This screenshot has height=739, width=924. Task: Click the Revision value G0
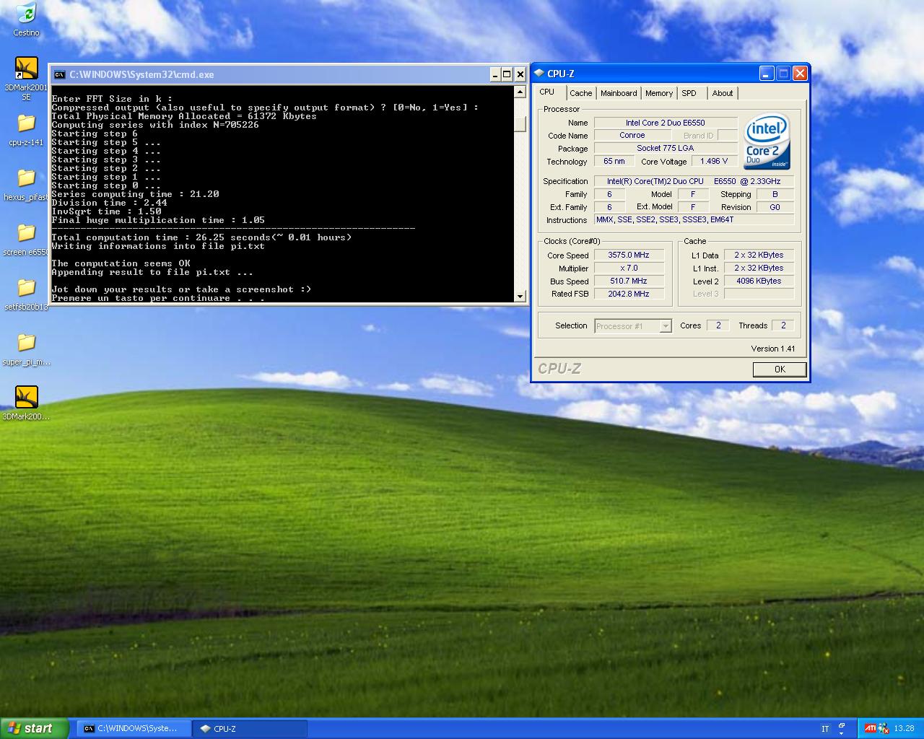pos(775,207)
